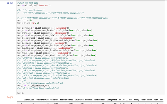Click the TotRmsAbvGrd column header
This screenshot has height=104, width=167.
pyautogui.click(x=42, y=100)
